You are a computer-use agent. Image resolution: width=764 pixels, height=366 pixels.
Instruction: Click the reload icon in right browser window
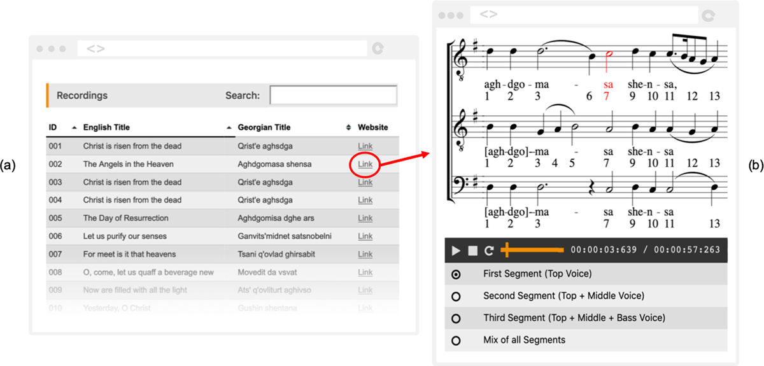point(707,15)
